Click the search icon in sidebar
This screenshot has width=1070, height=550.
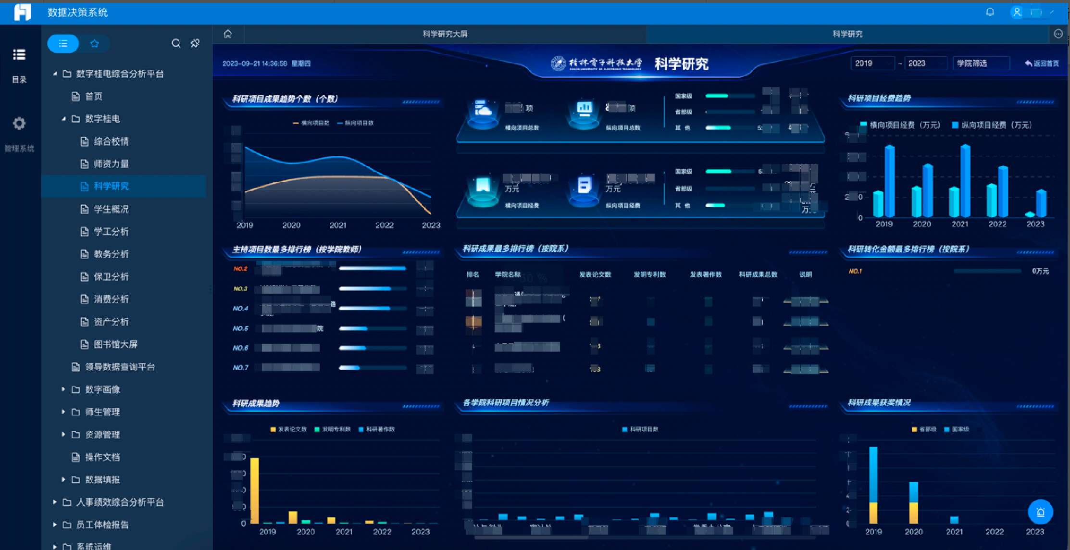pyautogui.click(x=176, y=43)
